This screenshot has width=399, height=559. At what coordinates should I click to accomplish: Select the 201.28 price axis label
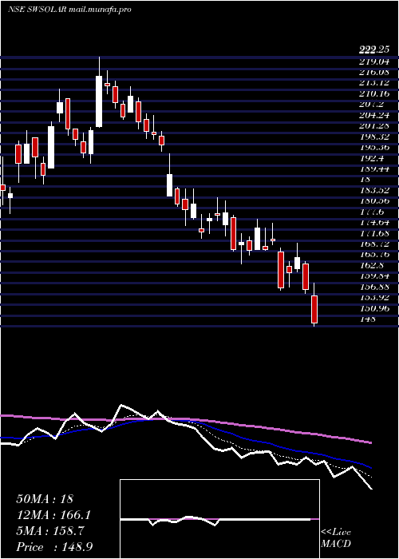(374, 126)
